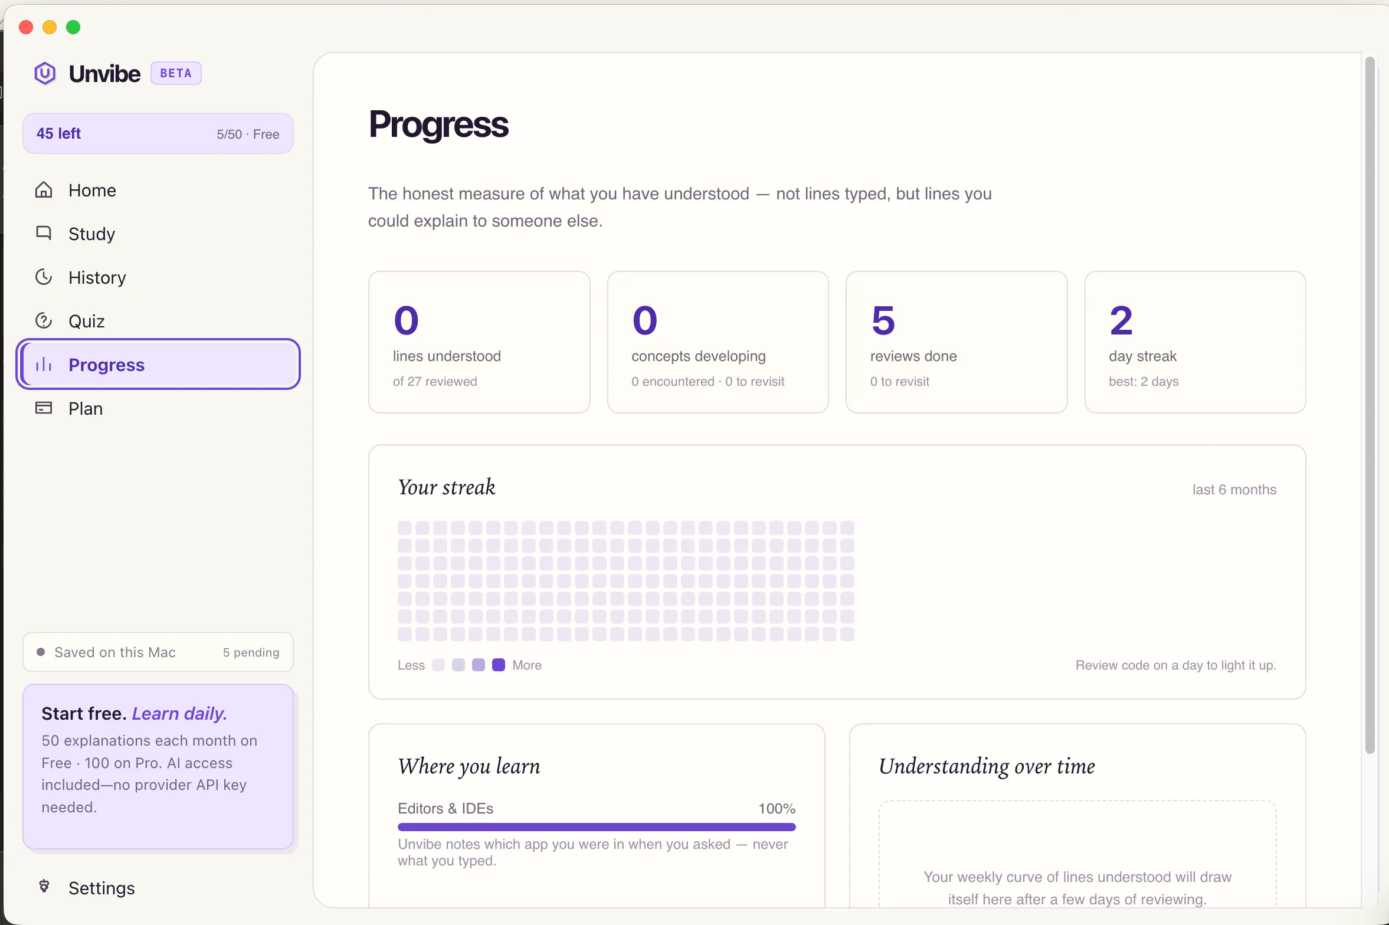Click the More label in streak legend

pos(527,665)
